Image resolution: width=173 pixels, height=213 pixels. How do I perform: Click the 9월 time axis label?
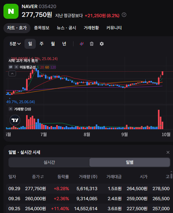tap(125, 134)
